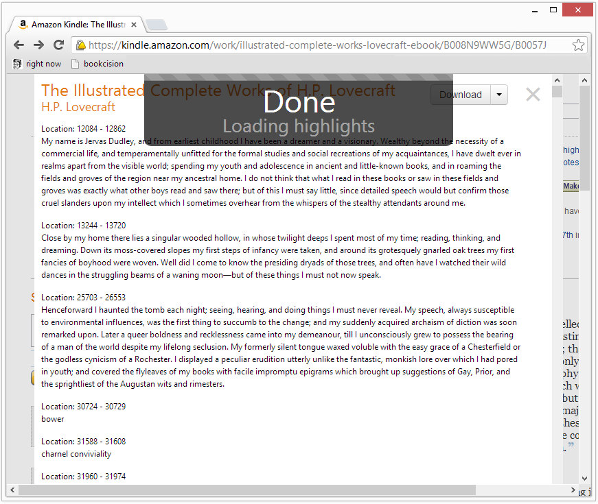Go forward to the next page
The width and height of the screenshot is (598, 504).
38,45
